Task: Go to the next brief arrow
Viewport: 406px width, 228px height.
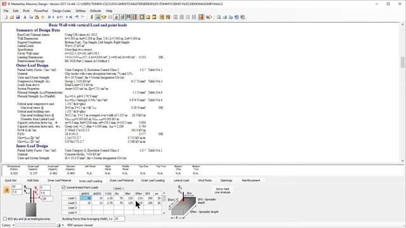Action: (67, 17)
